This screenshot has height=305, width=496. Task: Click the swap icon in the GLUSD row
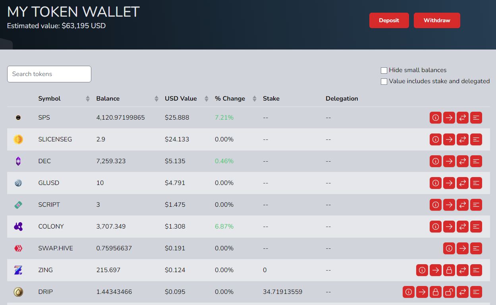click(463, 183)
